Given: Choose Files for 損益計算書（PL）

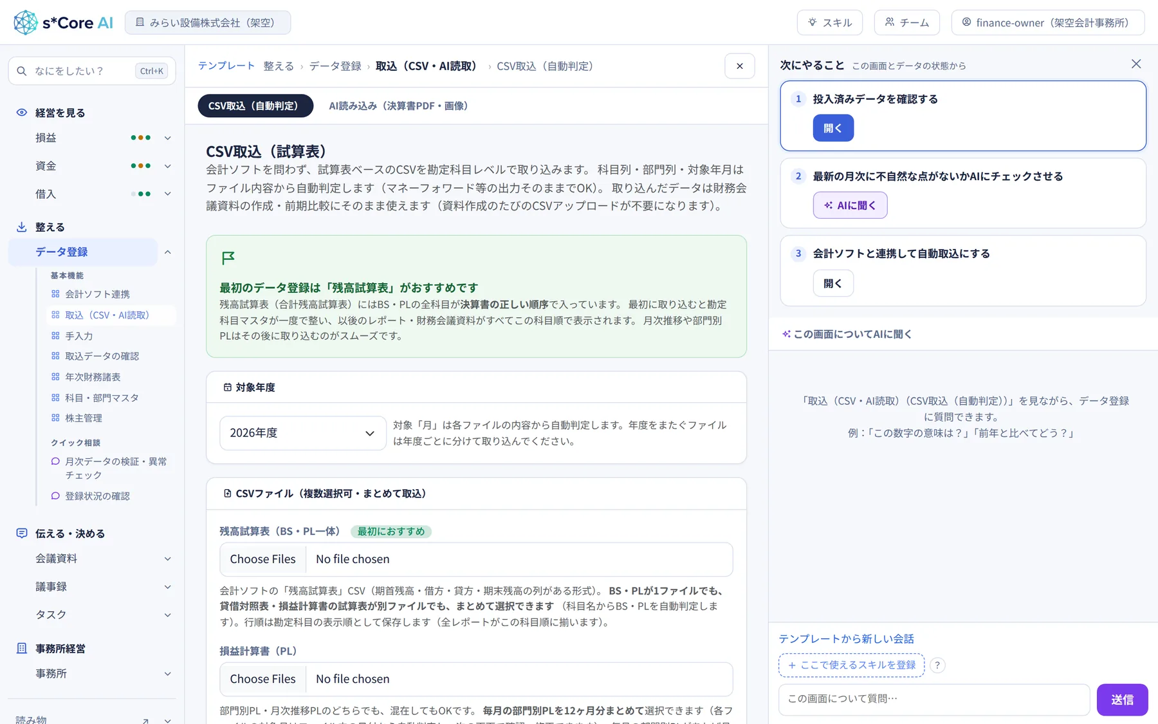Looking at the screenshot, I should click(x=263, y=679).
